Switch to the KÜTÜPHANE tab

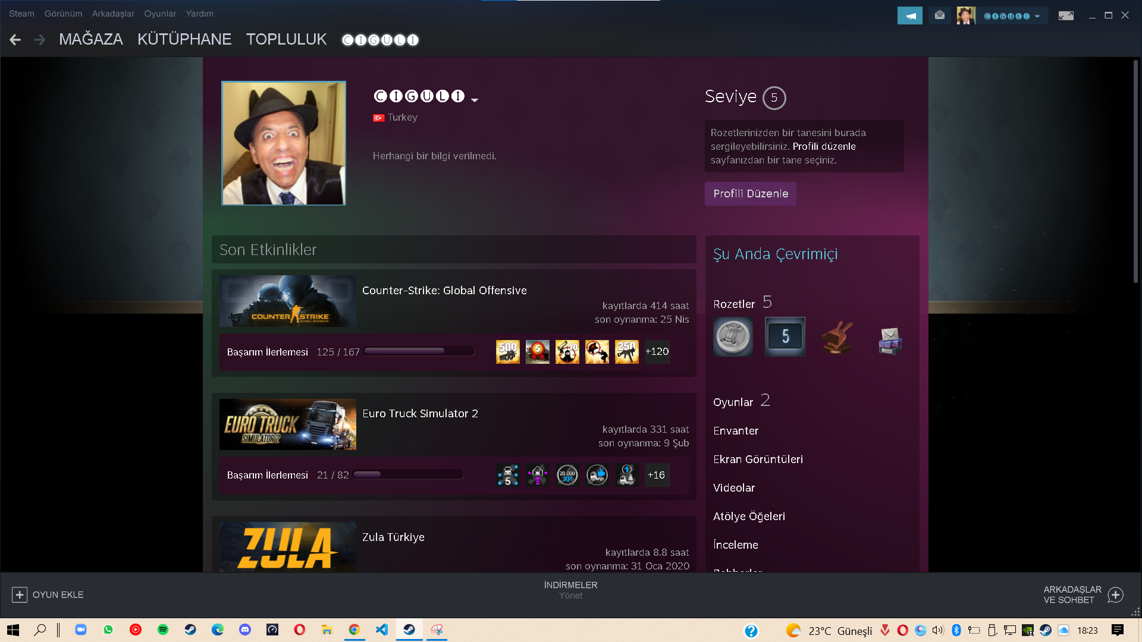(x=184, y=39)
